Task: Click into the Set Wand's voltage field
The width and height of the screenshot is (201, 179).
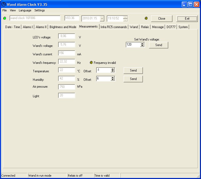Action: [x=133, y=44]
